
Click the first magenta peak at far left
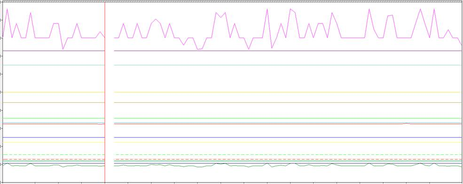point(7,9)
